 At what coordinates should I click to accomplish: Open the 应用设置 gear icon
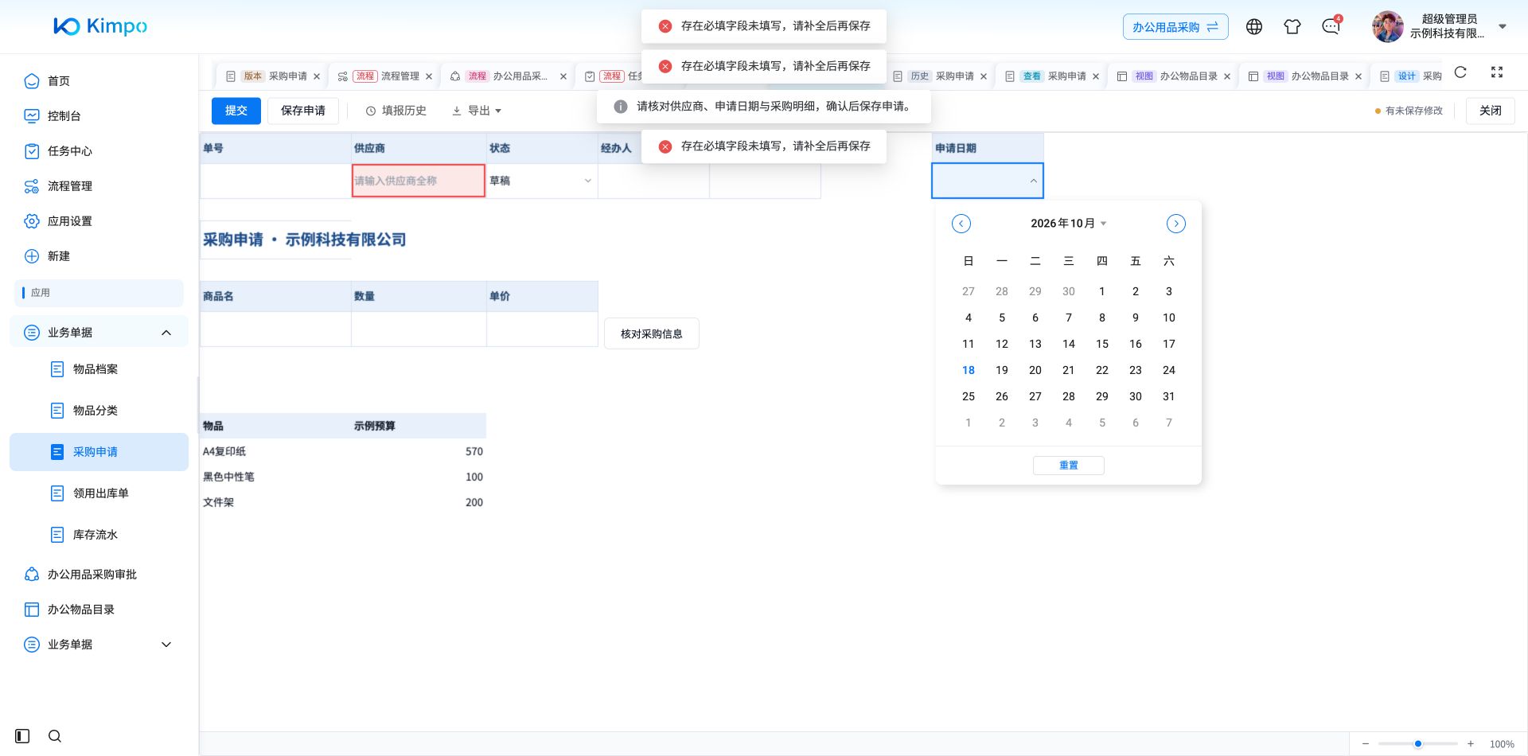click(x=32, y=221)
